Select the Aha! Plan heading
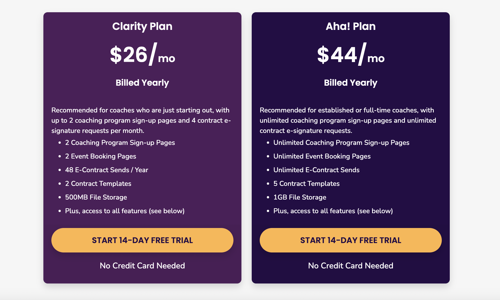This screenshot has width=500, height=300. coord(351,26)
